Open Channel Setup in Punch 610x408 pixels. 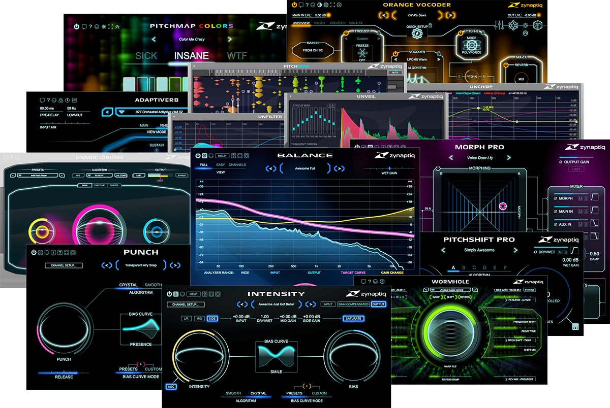pos(64,265)
